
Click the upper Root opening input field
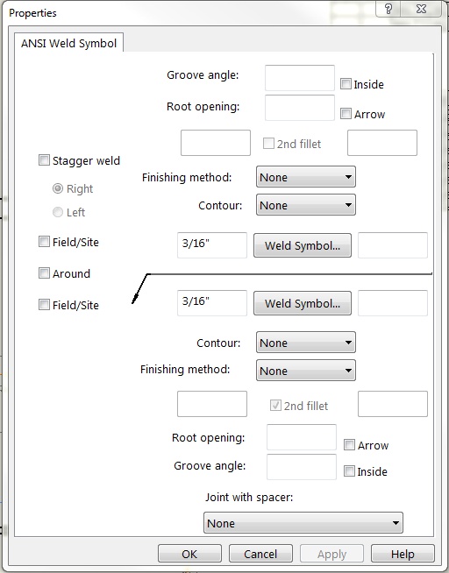(299, 108)
